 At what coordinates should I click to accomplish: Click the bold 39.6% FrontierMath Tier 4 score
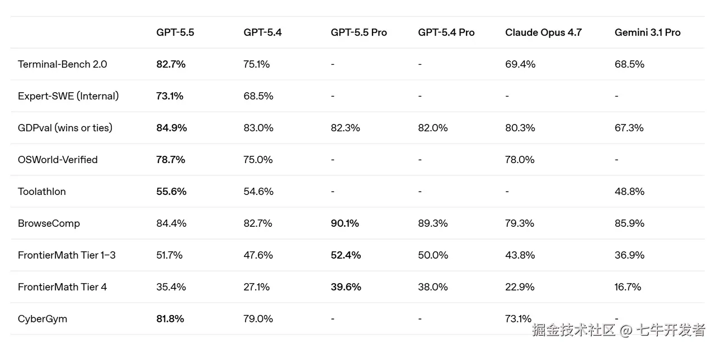point(346,287)
